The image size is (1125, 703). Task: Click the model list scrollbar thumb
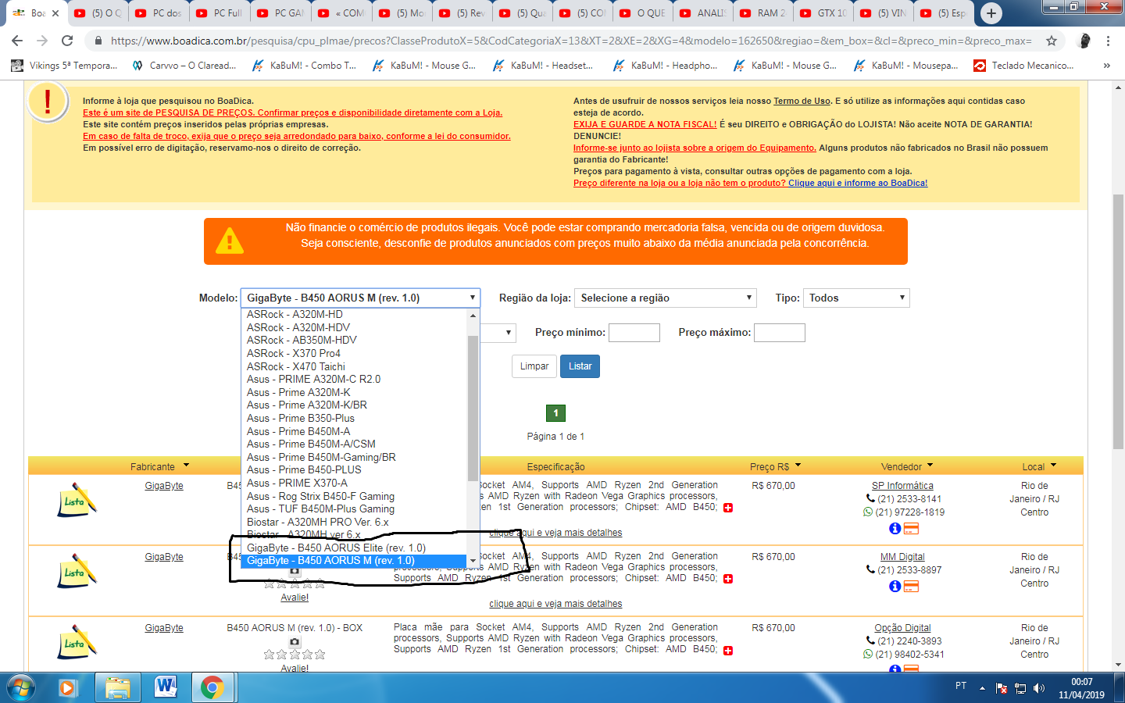[473, 409]
